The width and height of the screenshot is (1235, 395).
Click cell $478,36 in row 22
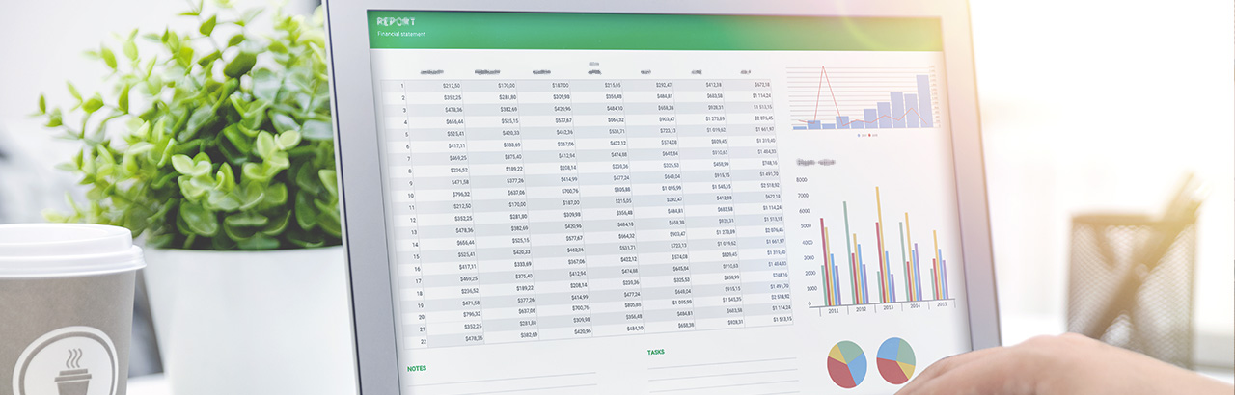point(474,338)
